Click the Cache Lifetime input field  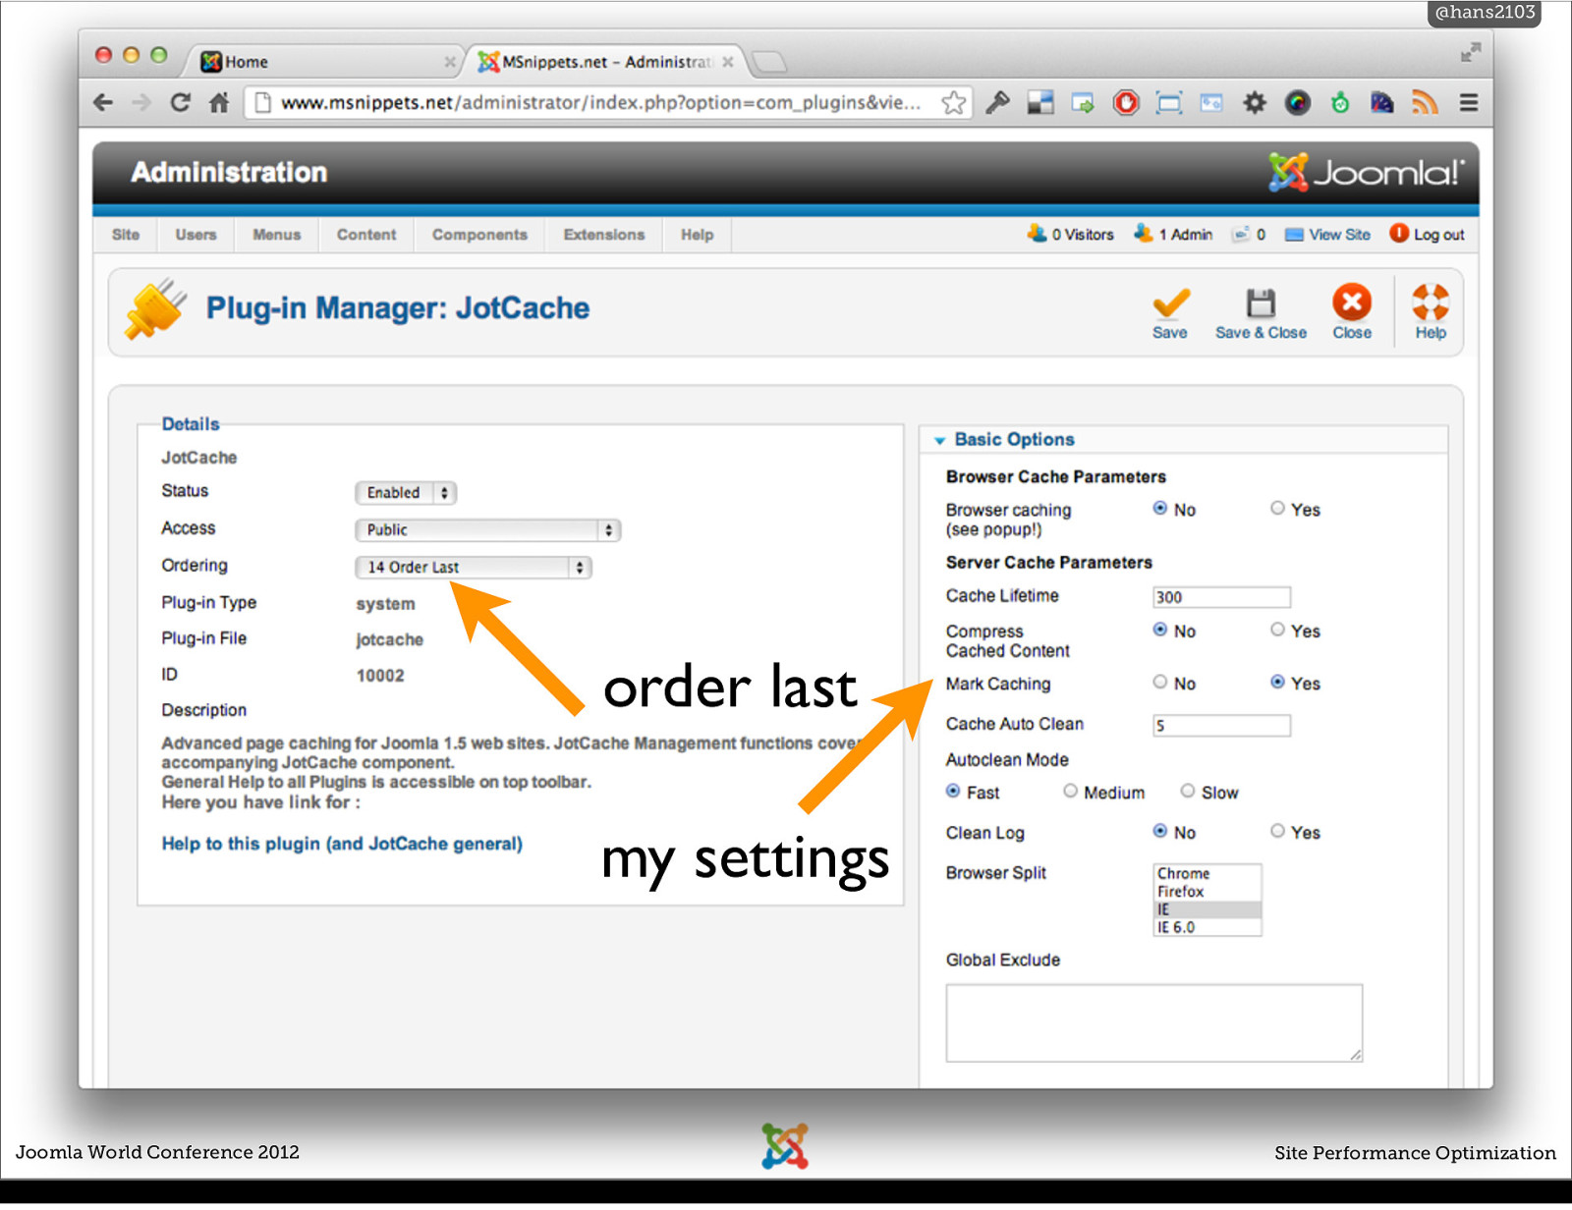coord(1221,597)
